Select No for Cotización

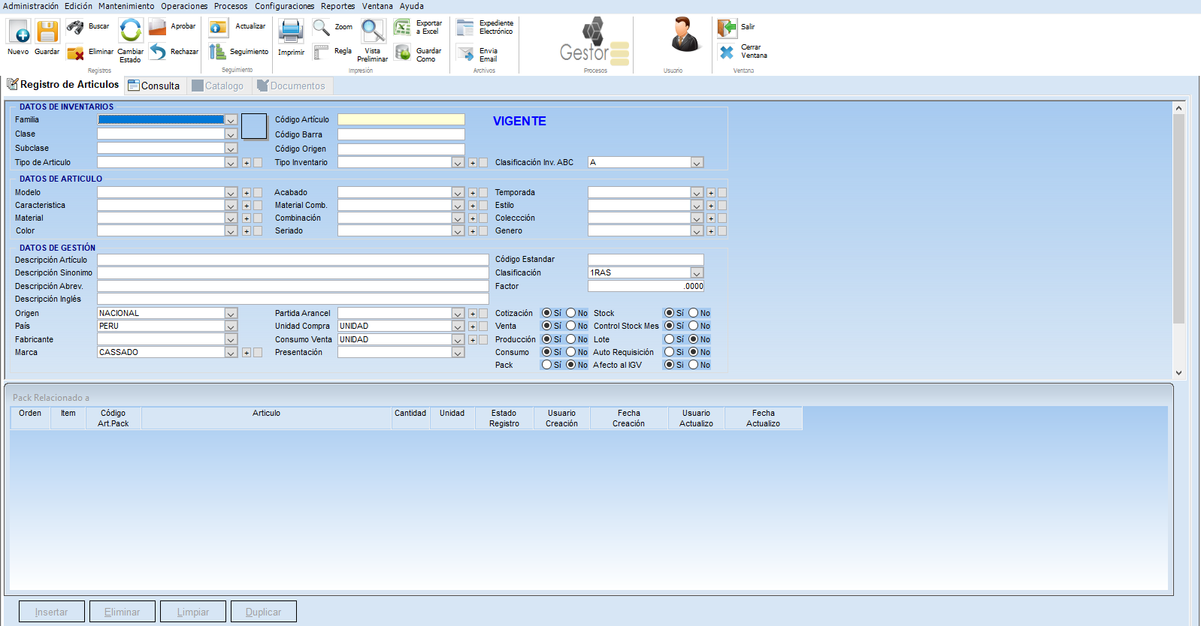click(x=571, y=313)
